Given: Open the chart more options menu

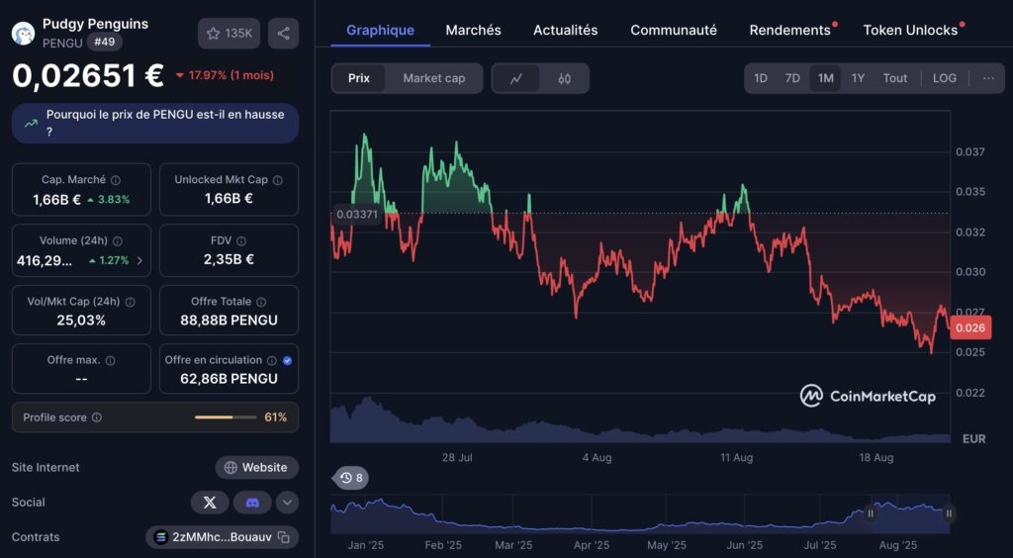Looking at the screenshot, I should (x=988, y=78).
